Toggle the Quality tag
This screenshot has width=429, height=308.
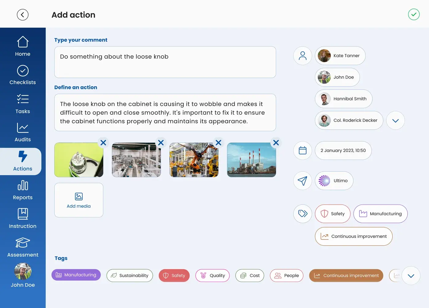coord(212,276)
